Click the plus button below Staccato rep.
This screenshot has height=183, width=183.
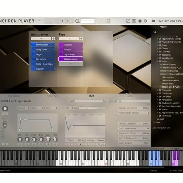click(71, 64)
